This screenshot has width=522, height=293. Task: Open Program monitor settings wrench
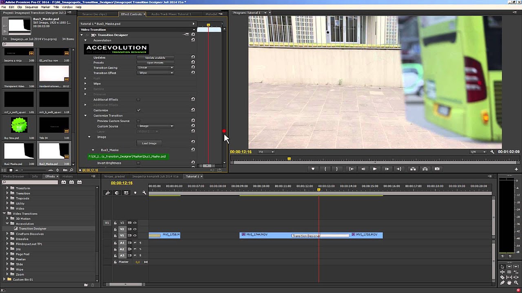pyautogui.click(x=492, y=152)
